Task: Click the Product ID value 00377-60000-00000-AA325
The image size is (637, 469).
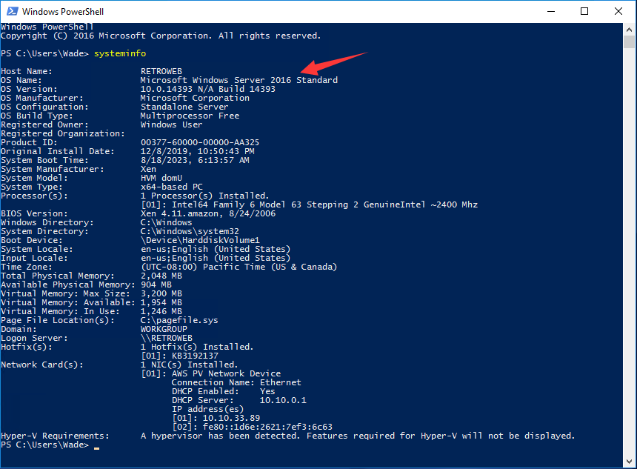Action: point(199,142)
